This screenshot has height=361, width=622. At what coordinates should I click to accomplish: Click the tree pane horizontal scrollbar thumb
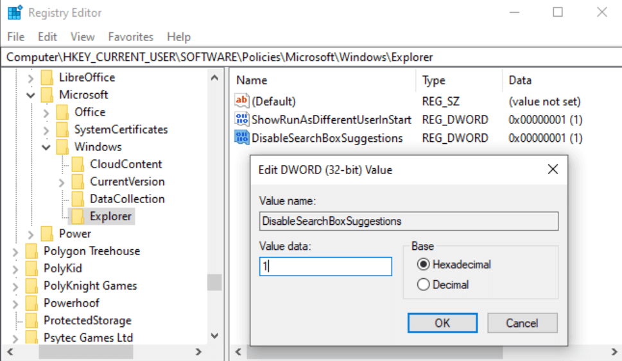pyautogui.click(x=85, y=352)
